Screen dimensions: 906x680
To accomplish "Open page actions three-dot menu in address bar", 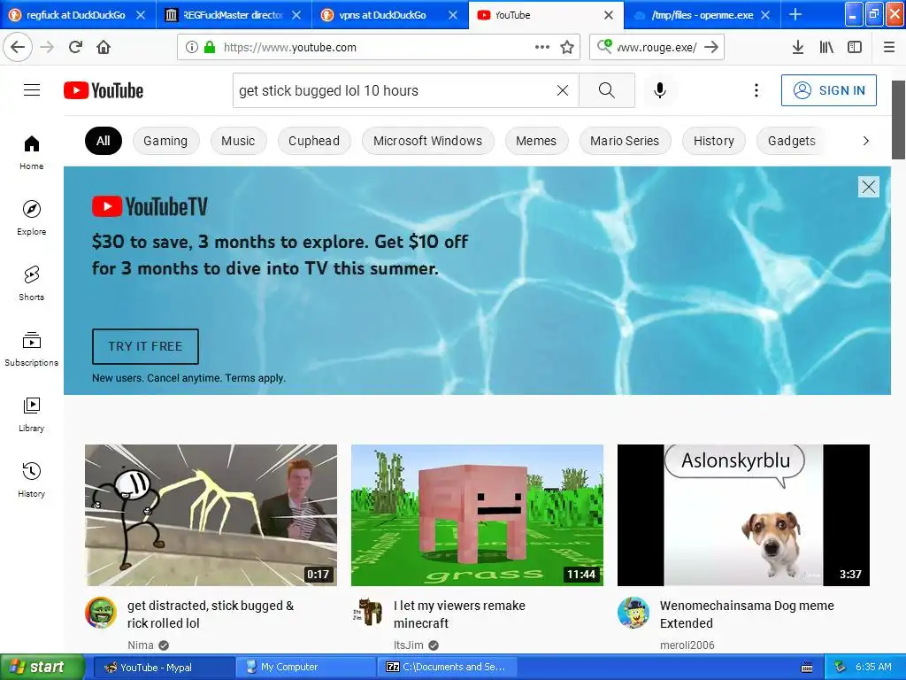I will 542,47.
